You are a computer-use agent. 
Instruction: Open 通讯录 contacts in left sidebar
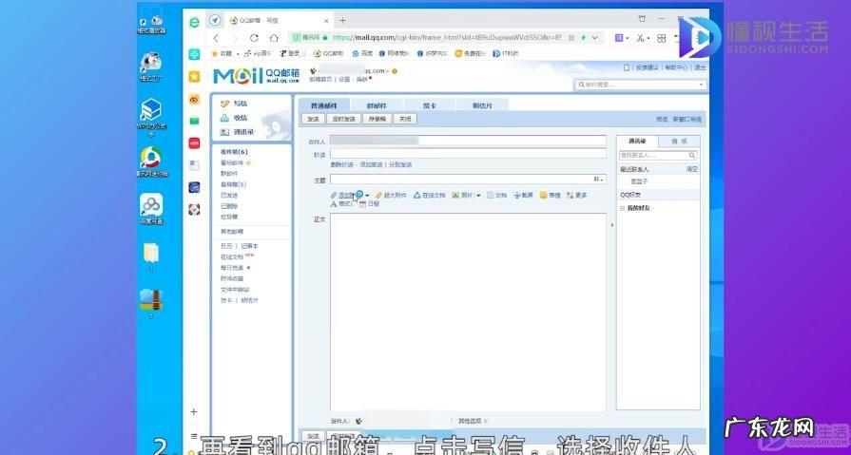click(x=225, y=132)
